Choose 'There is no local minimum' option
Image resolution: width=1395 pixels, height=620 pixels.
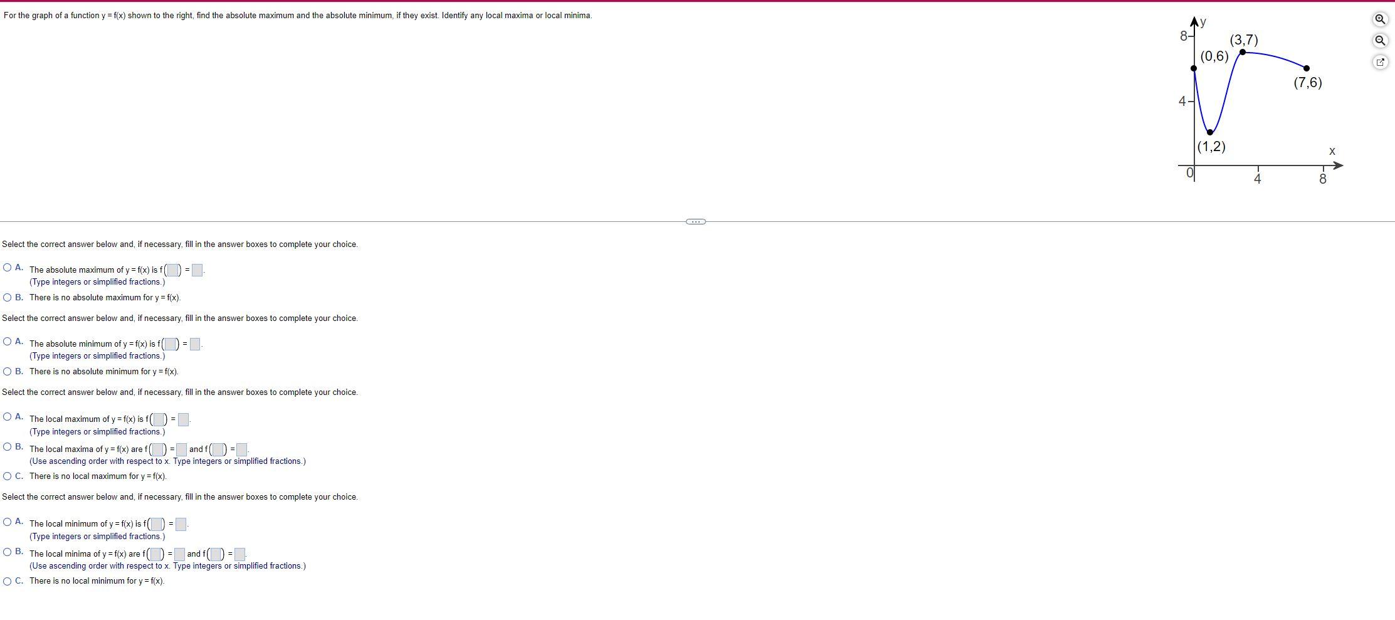[7, 581]
